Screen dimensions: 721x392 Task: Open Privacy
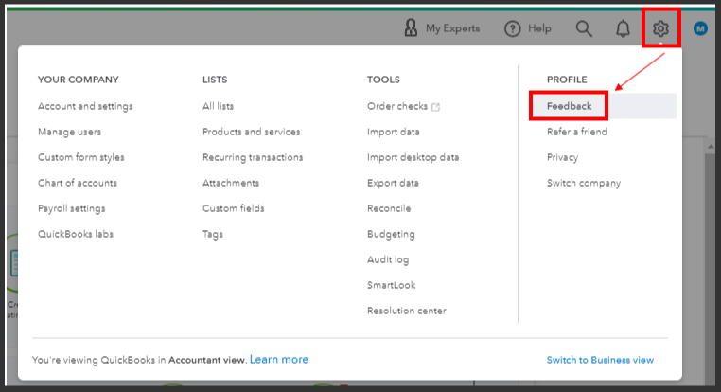tap(562, 157)
